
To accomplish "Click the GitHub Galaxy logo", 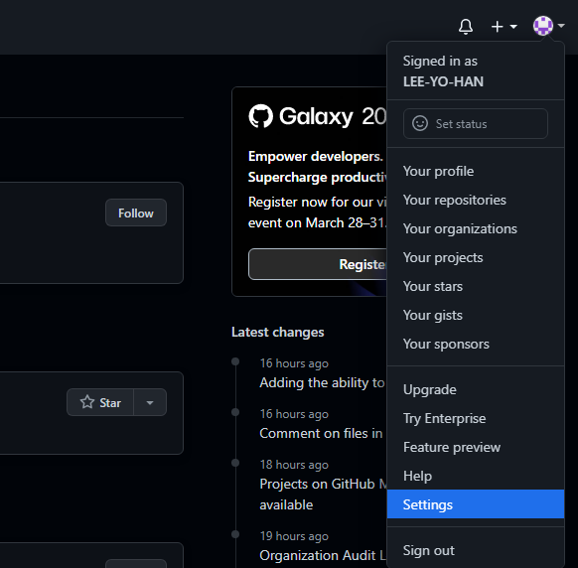I will coord(261,116).
